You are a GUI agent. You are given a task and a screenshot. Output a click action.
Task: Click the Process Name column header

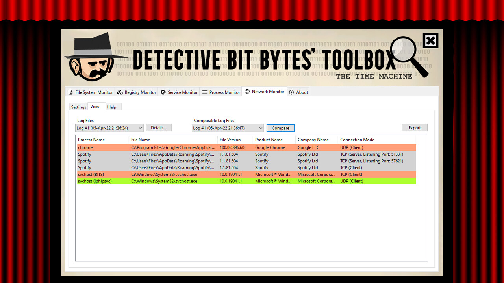(x=91, y=140)
